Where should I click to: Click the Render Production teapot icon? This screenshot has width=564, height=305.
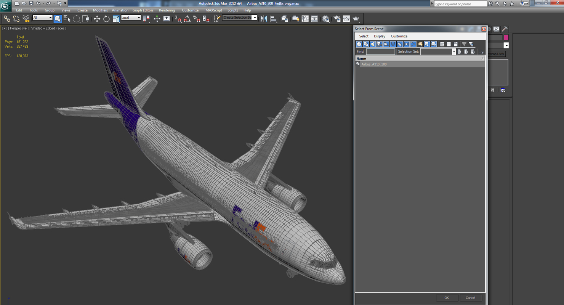pyautogui.click(x=356, y=18)
